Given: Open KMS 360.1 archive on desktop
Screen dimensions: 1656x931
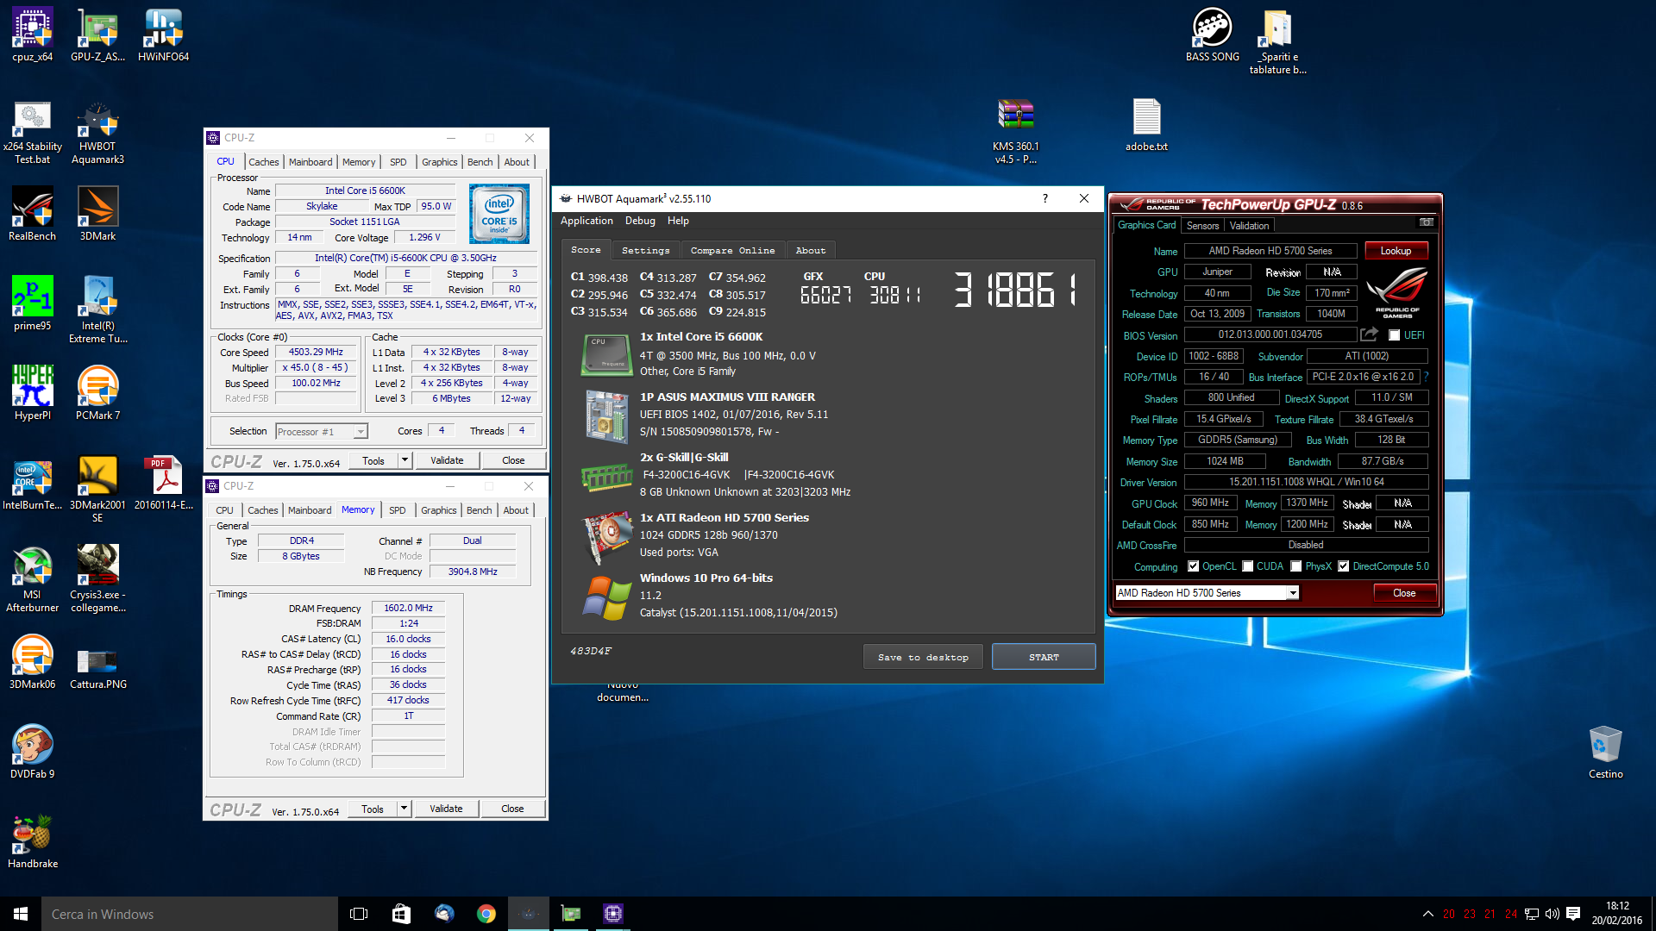Looking at the screenshot, I should pos(1015,132).
